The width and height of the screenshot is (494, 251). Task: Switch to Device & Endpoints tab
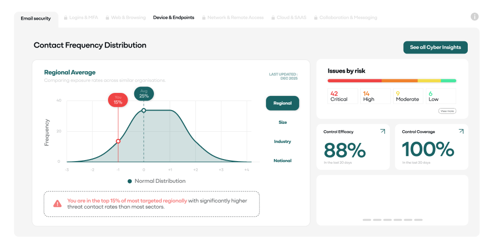pyautogui.click(x=174, y=18)
